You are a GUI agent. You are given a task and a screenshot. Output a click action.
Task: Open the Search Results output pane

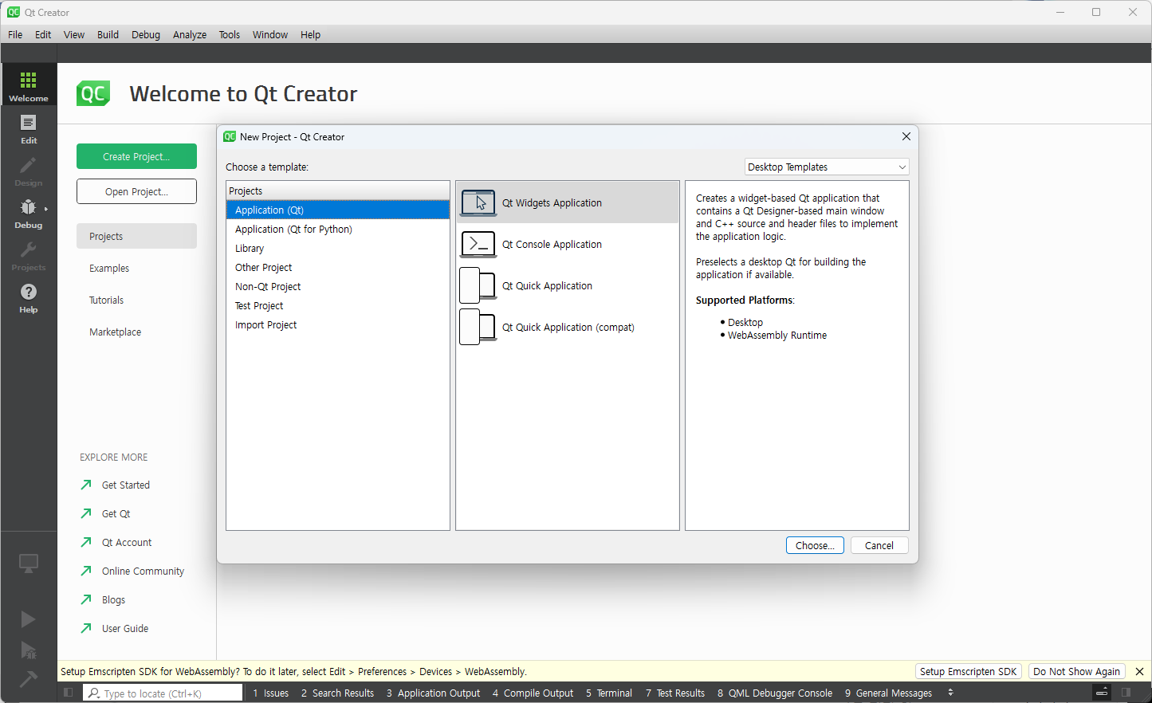[x=337, y=693]
